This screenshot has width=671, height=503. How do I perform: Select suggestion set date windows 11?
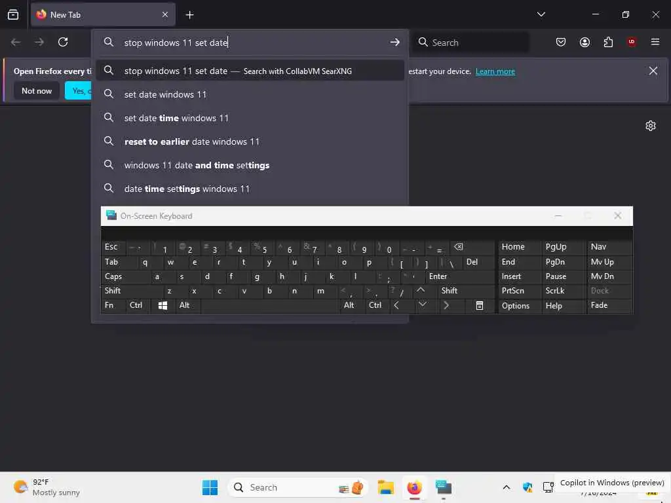[250, 94]
